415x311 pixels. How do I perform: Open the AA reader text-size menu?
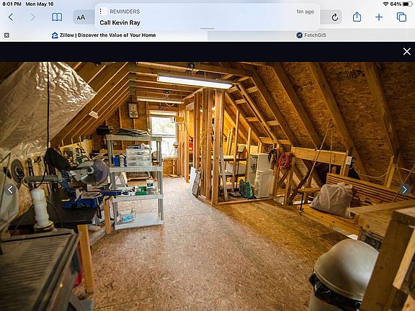(x=81, y=17)
